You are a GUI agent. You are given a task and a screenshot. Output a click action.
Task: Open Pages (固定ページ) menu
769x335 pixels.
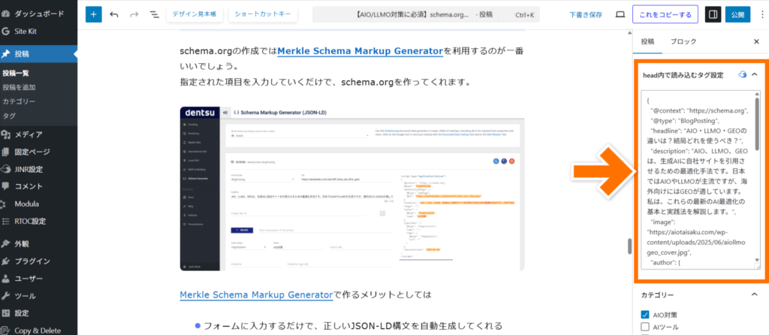(39, 152)
